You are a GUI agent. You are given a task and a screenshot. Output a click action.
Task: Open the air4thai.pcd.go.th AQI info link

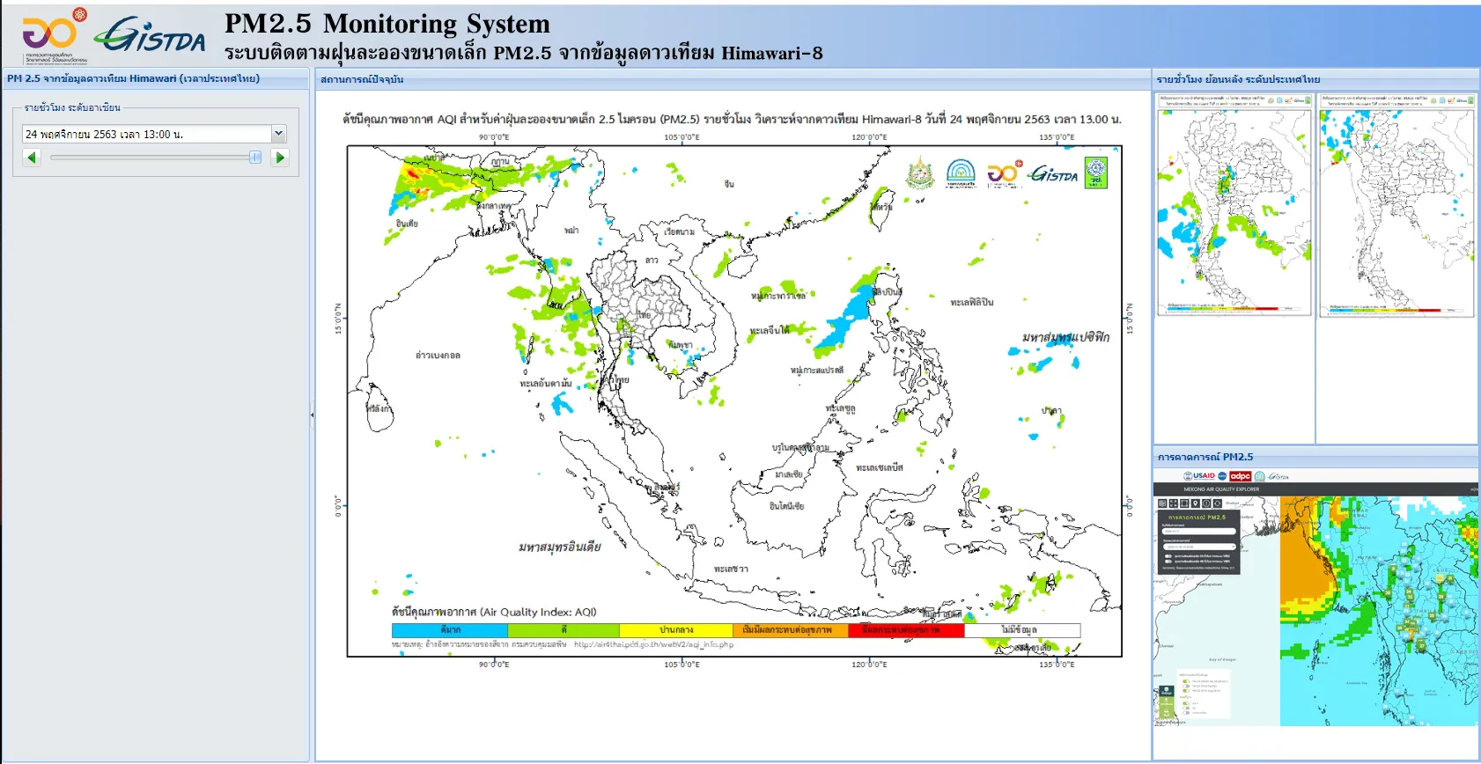click(x=653, y=644)
